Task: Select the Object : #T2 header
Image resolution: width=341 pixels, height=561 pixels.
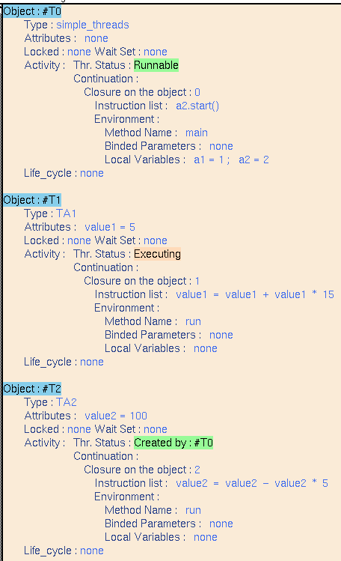Action: [32, 389]
